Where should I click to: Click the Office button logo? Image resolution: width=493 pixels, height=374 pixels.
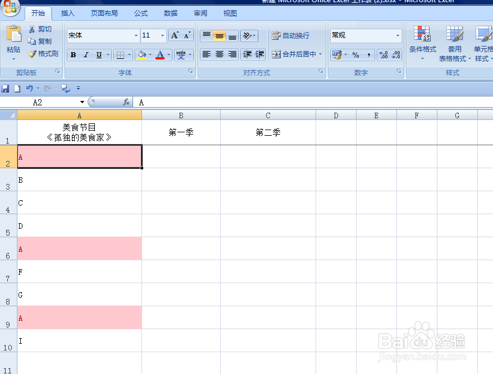coord(10,7)
